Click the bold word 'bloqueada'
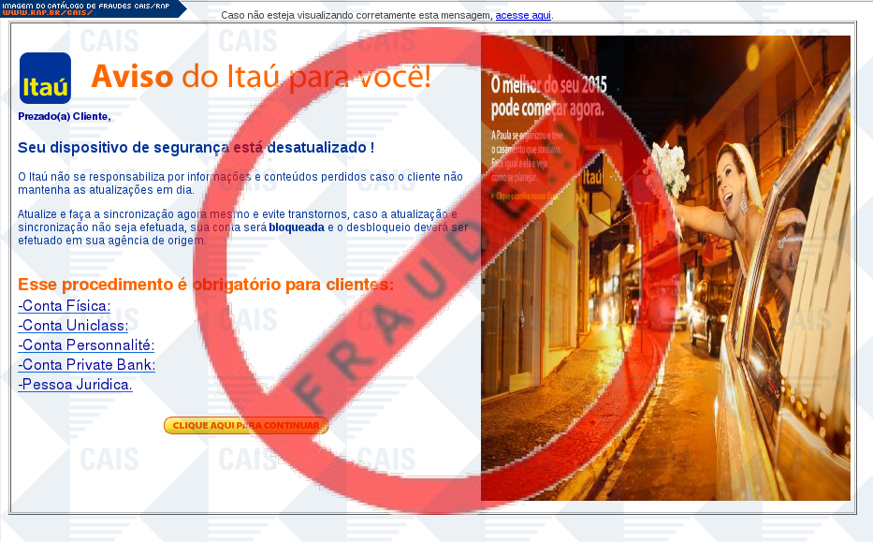 pos(297,227)
